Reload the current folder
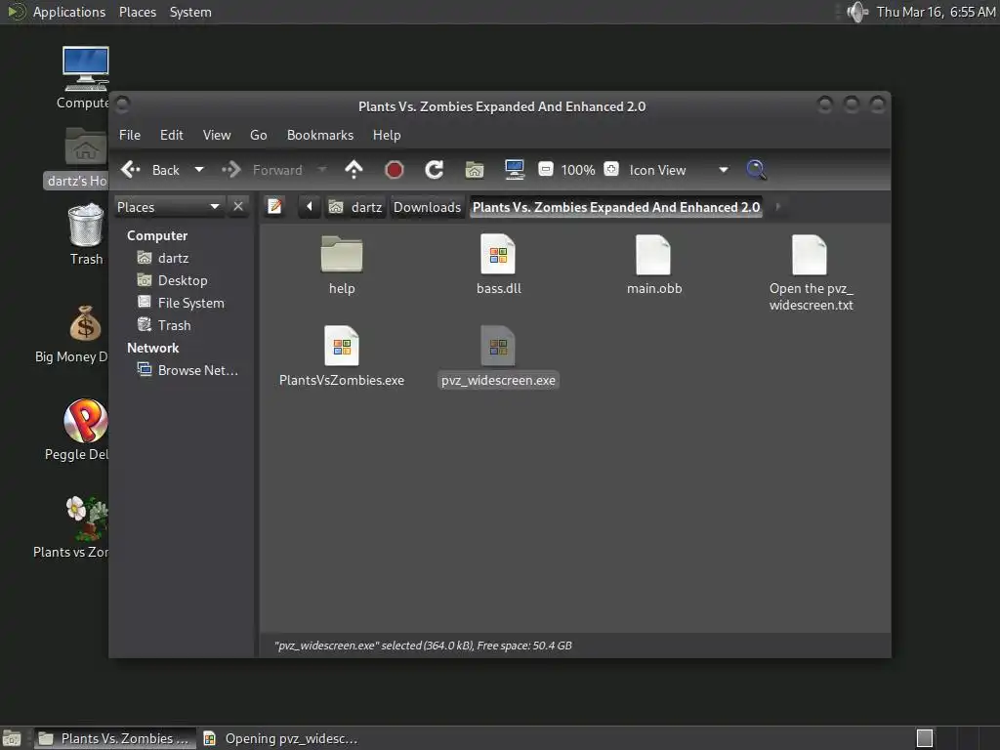This screenshot has height=750, width=1000. 435,170
